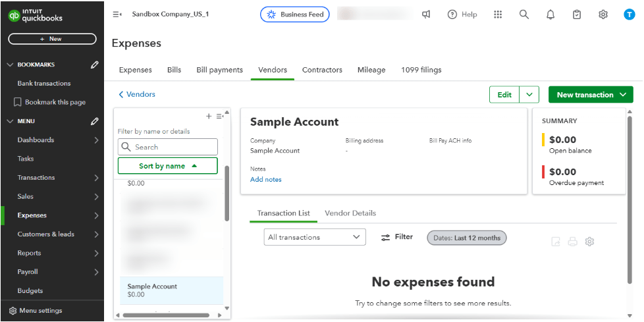
Task: Click the vendor list vertical scrollbar
Action: (x=227, y=193)
